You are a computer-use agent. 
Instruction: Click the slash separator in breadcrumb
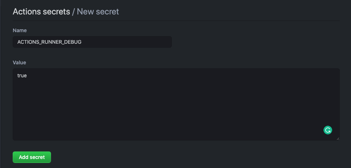point(73,12)
